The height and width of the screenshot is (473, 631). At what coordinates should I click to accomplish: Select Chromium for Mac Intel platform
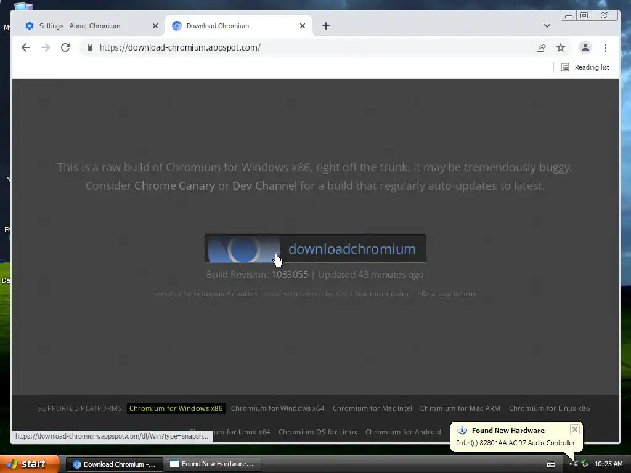(x=372, y=408)
